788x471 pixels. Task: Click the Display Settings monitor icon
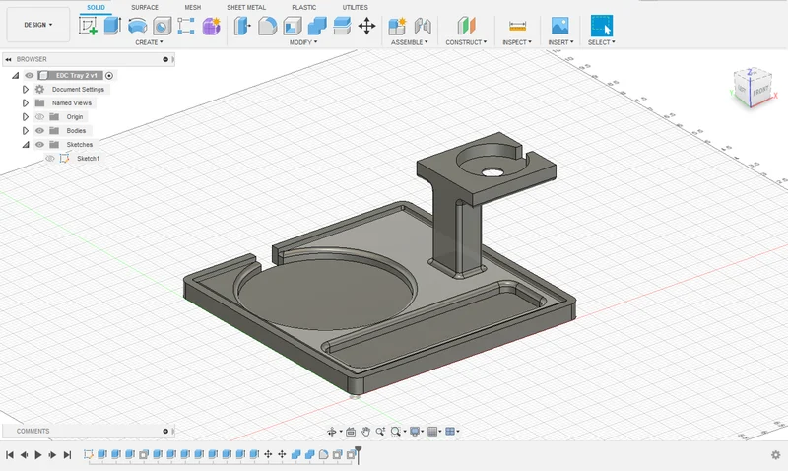[x=415, y=432]
